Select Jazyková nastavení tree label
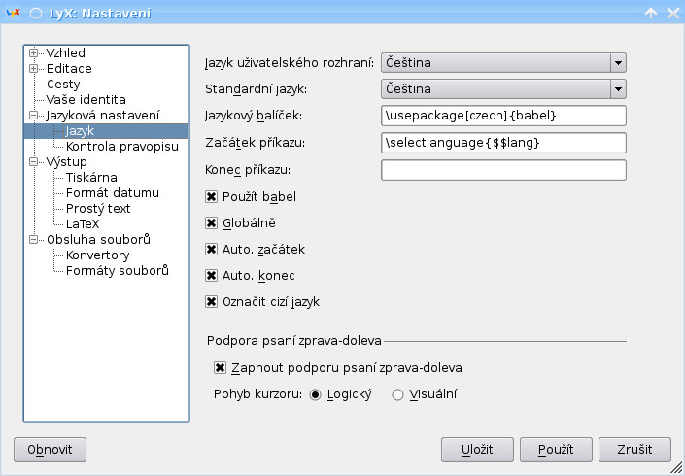685x476 pixels. point(103,116)
